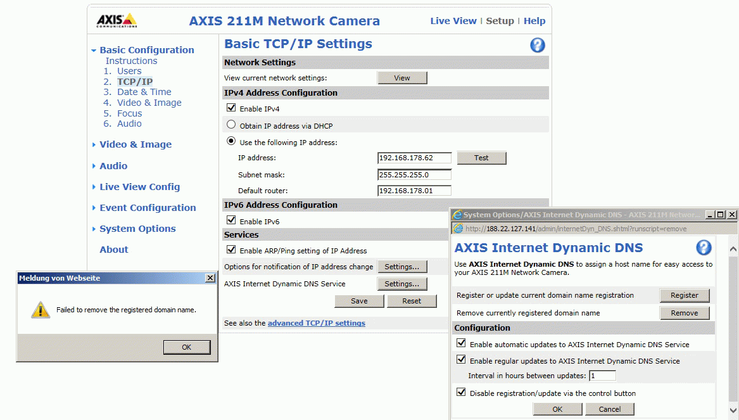
Task: Expand Video & Image menu section
Action: point(94,144)
